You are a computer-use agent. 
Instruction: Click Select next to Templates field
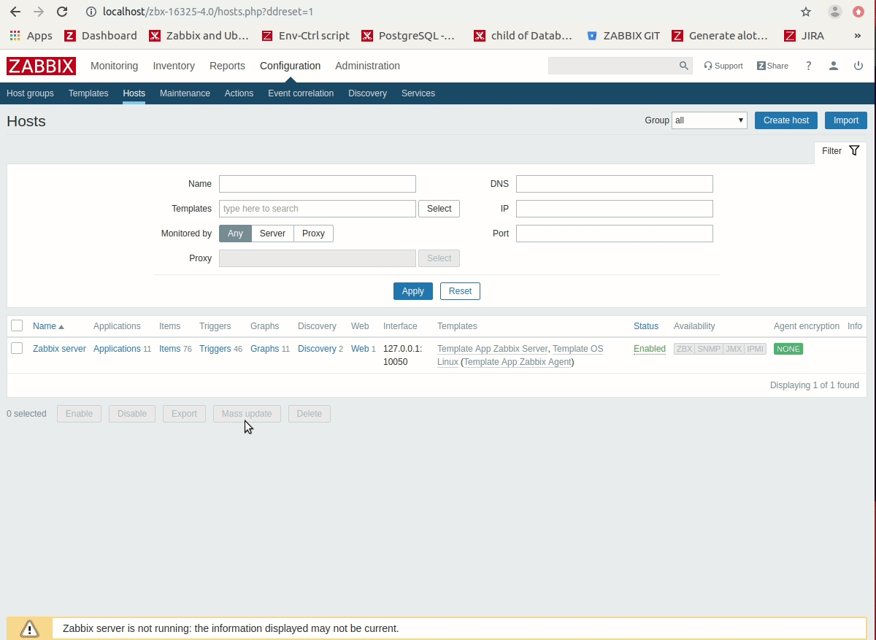click(x=439, y=209)
